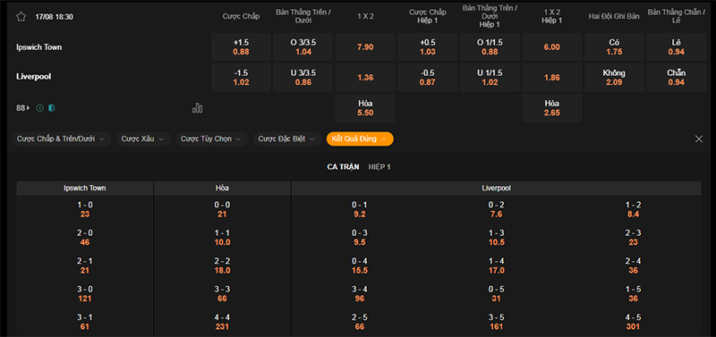This screenshot has width=716, height=337.
Task: Switch to the CẢ TRẬN tab
Action: pos(343,167)
